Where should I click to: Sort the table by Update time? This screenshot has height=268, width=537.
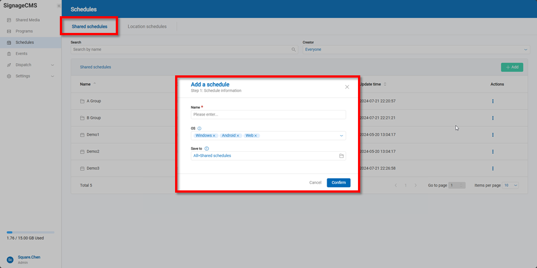pyautogui.click(x=385, y=84)
